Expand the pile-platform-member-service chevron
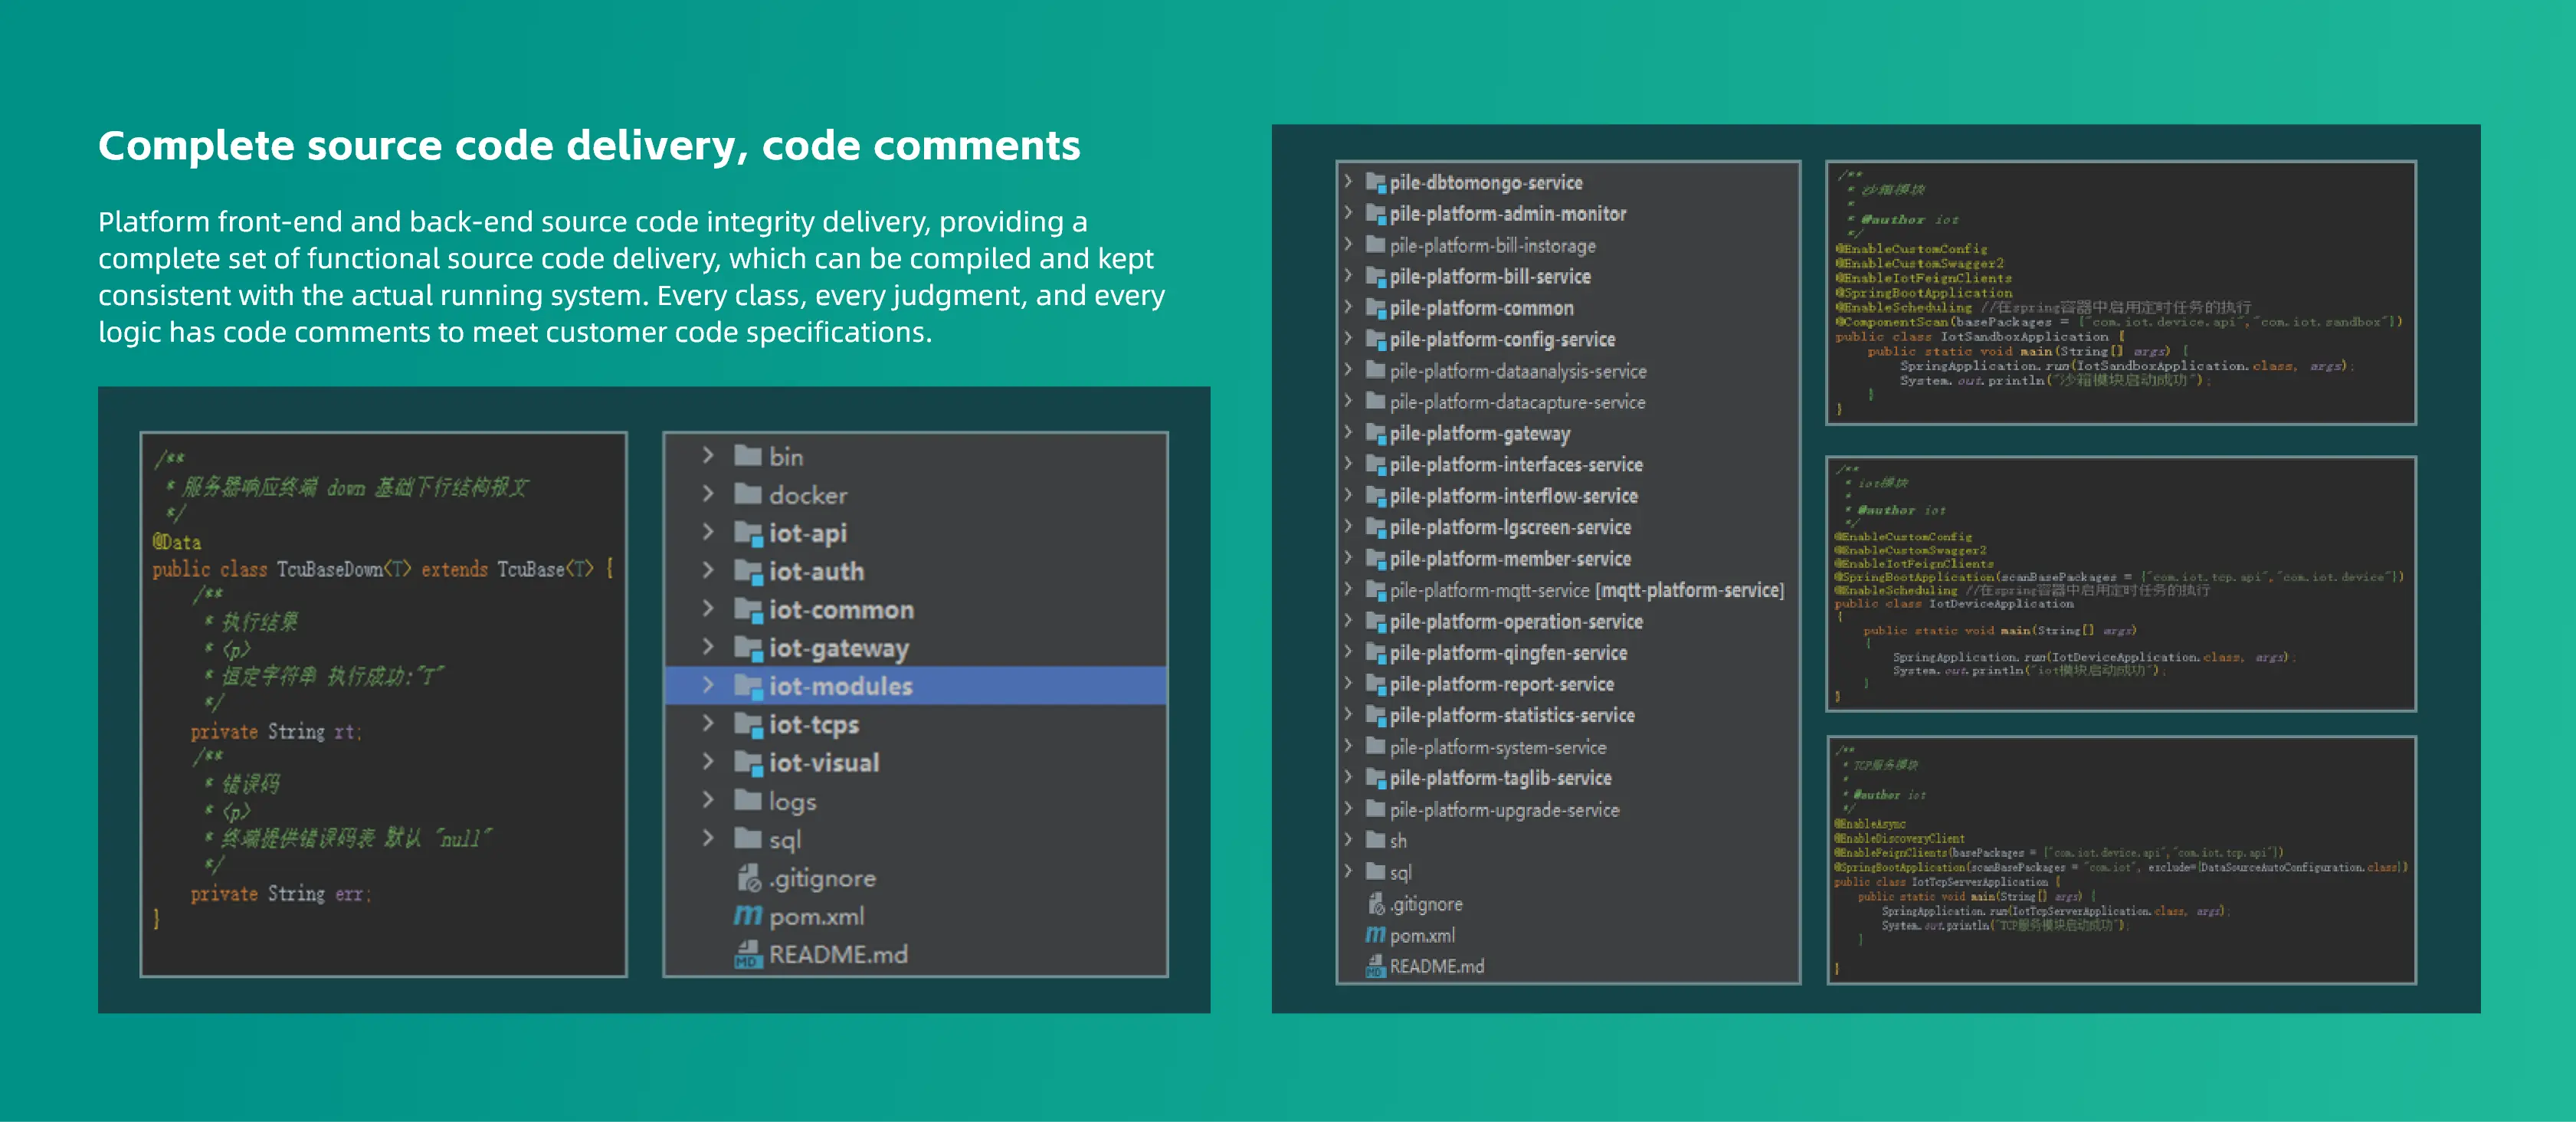 coord(1348,558)
